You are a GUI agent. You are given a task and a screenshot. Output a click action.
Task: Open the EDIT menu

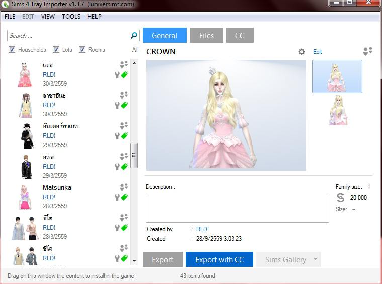tap(28, 16)
